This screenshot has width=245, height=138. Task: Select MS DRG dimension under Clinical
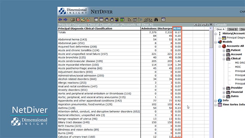tap(240, 62)
